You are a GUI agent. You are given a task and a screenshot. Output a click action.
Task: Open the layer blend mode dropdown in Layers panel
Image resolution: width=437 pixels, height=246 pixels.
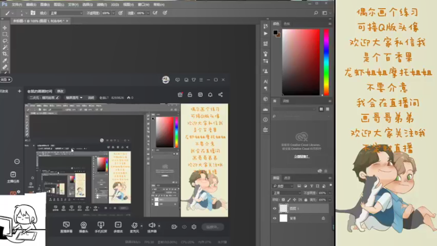coord(287,192)
